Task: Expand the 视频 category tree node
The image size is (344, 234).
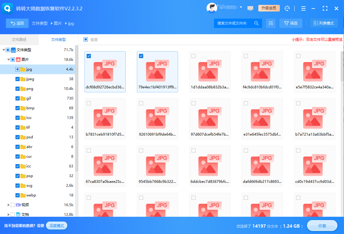Action: [8, 205]
